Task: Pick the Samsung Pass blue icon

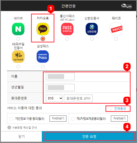Action: tap(43, 56)
